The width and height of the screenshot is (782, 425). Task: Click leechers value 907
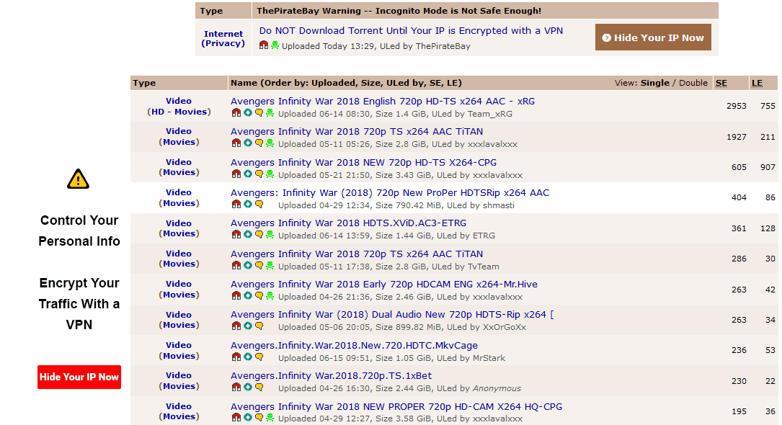click(x=768, y=167)
